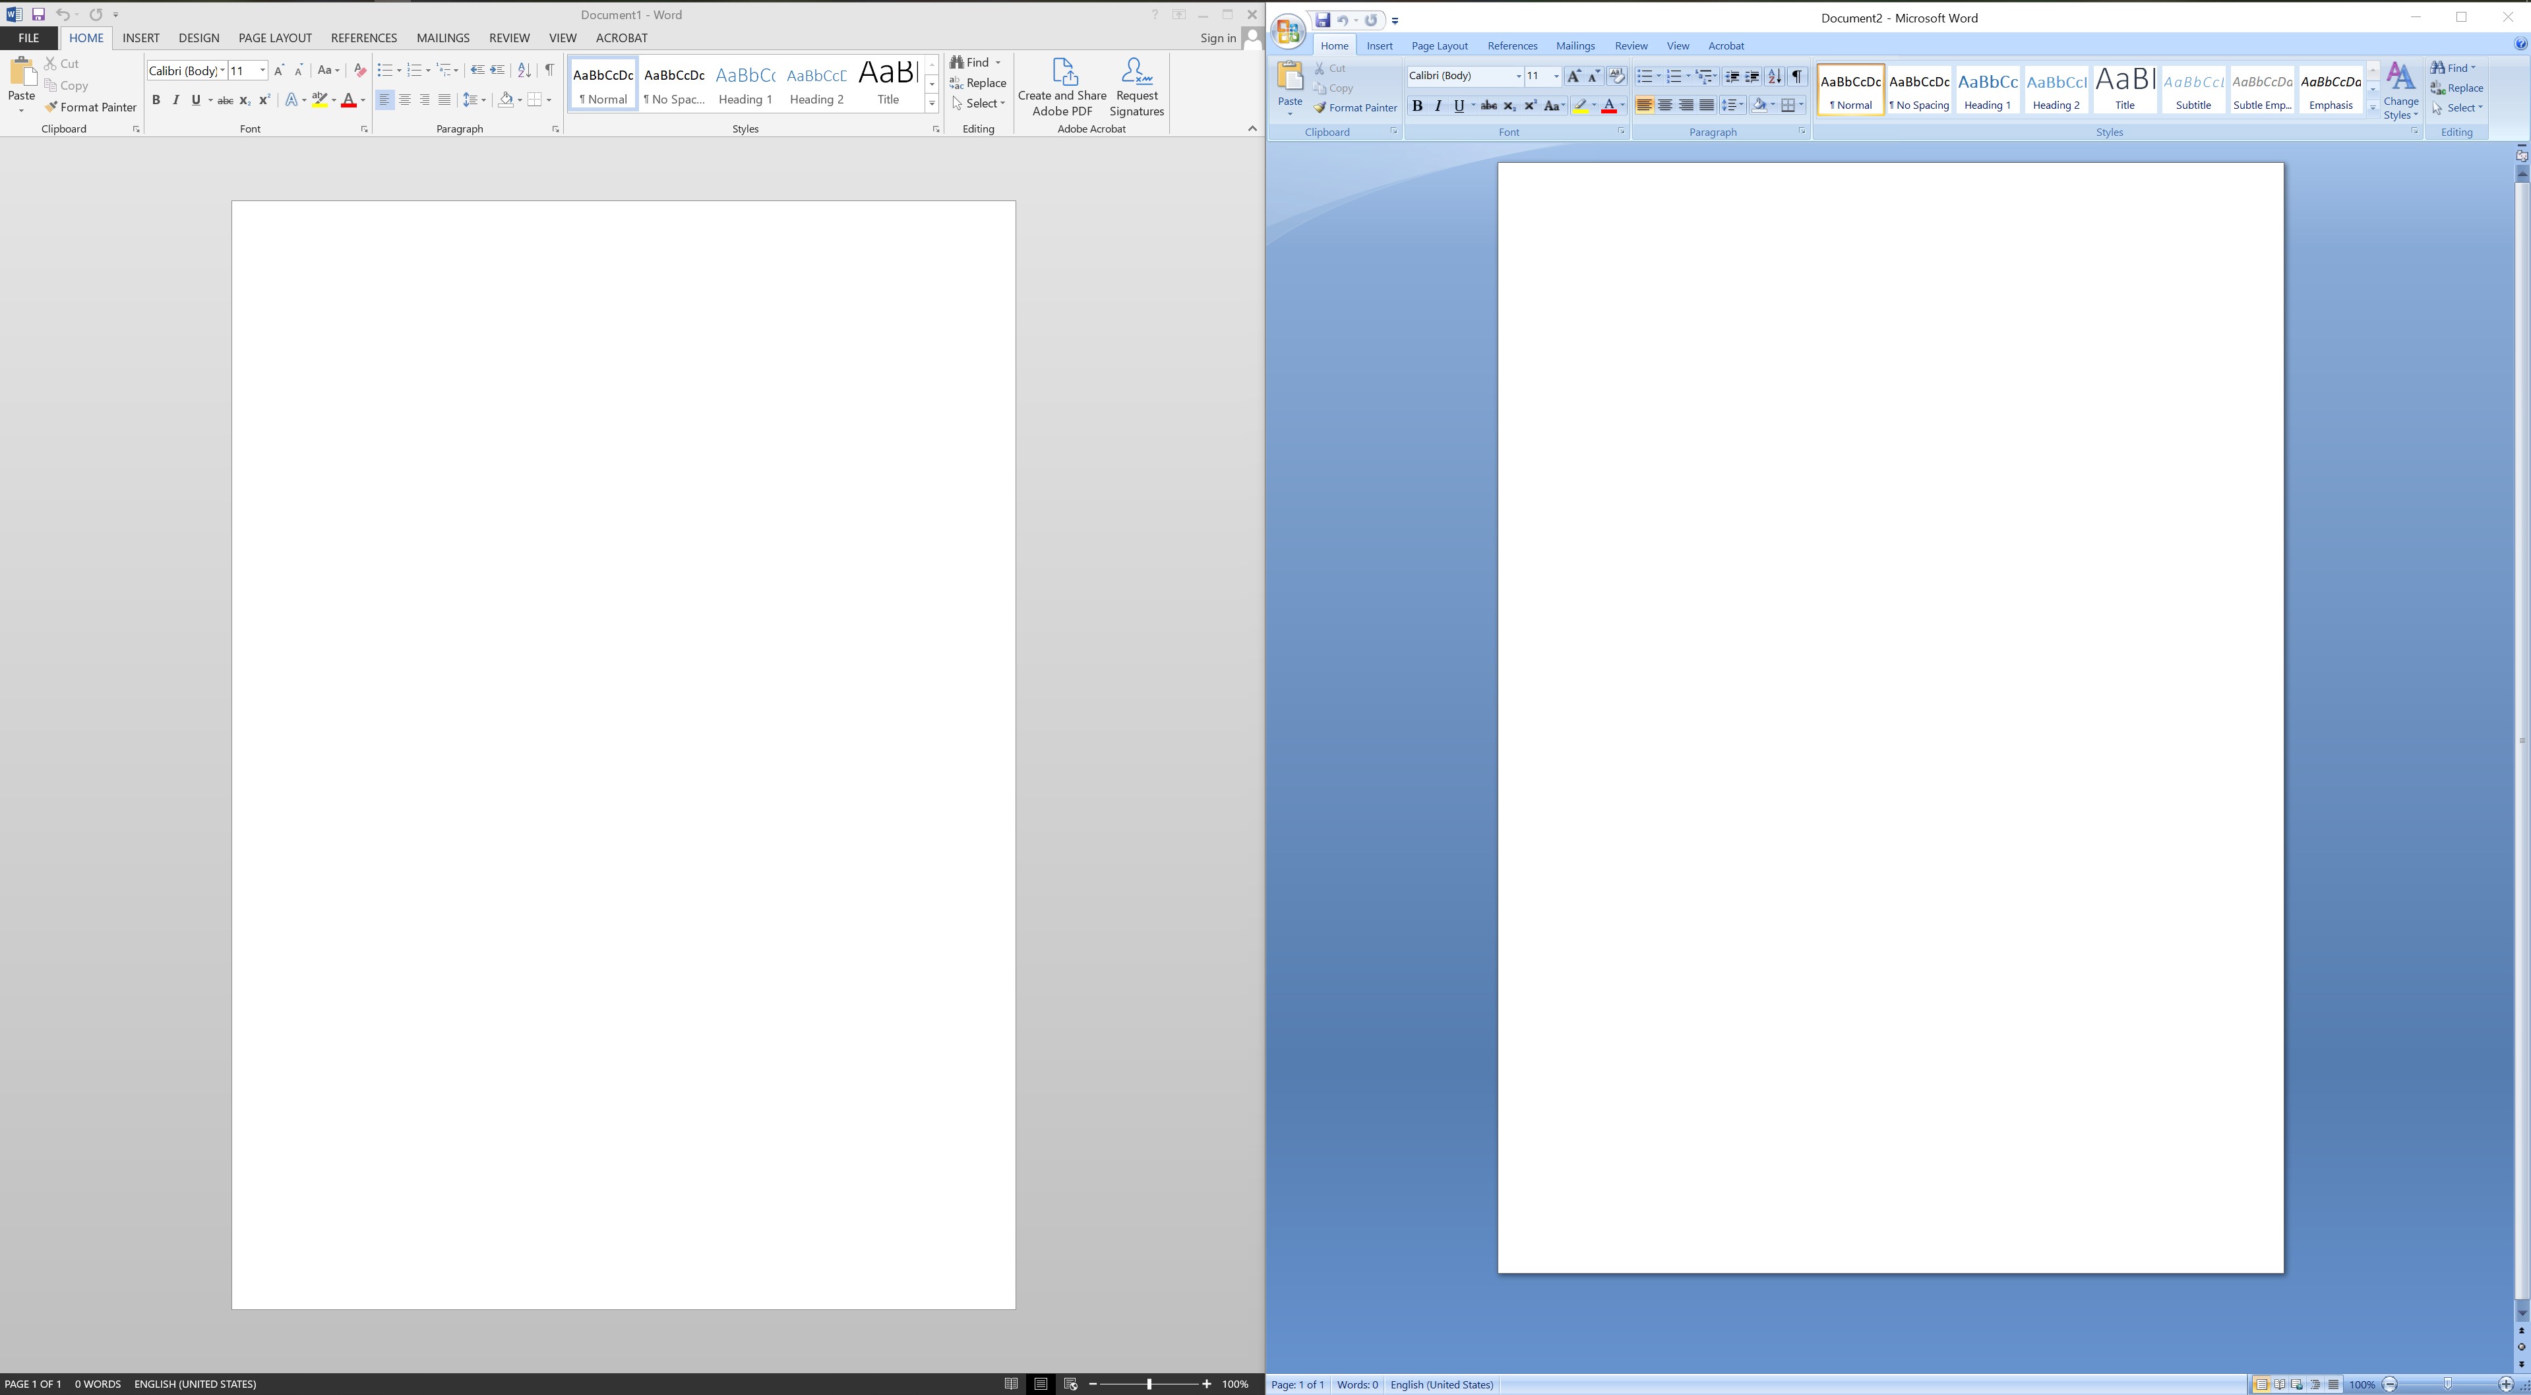Click Clear Formatting icon in Document2 Font group
This screenshot has height=1395, width=2531.
[1616, 76]
